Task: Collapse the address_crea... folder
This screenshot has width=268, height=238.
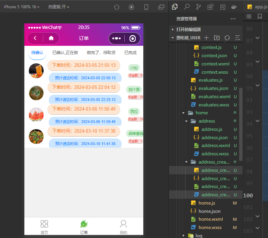Action: (x=187, y=162)
